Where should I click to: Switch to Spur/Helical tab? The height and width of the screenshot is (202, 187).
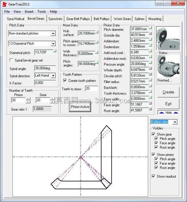[16, 19]
